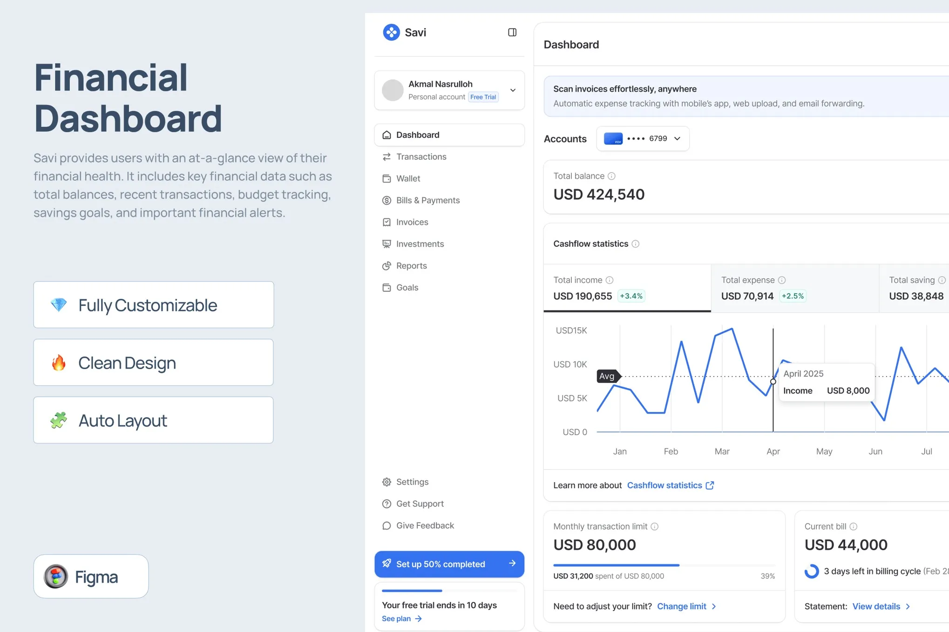Click the Change limit link
949x632 pixels.
(x=686, y=606)
